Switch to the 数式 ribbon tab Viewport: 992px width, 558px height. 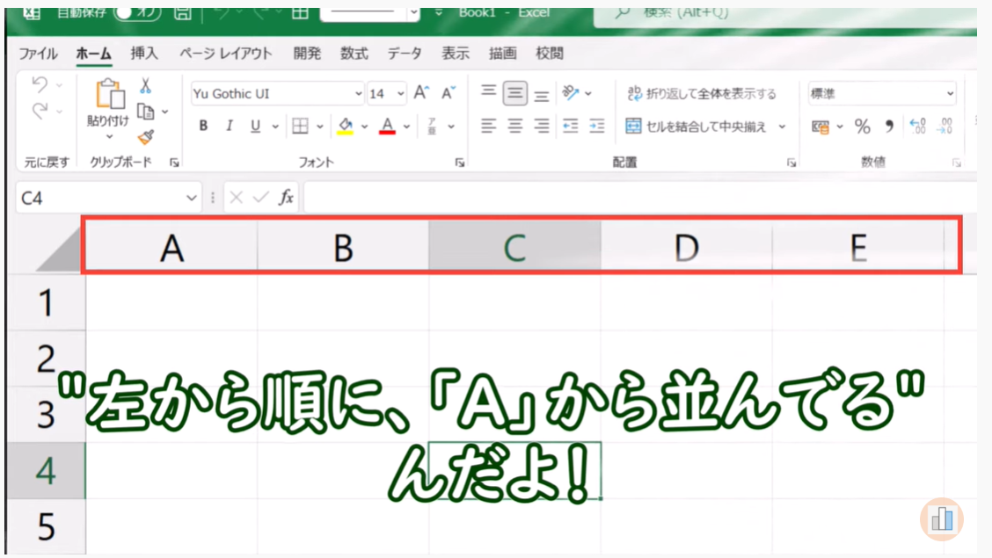coord(354,54)
